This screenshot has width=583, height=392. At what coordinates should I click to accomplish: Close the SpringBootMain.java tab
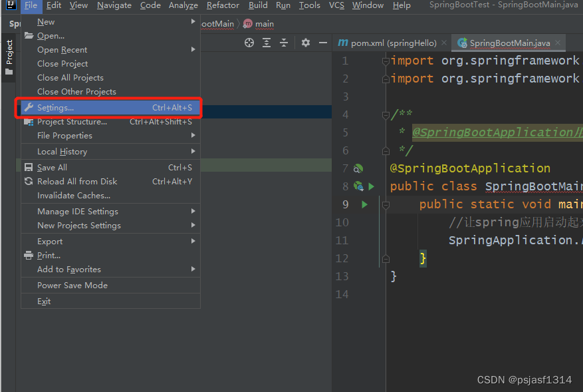(x=558, y=43)
